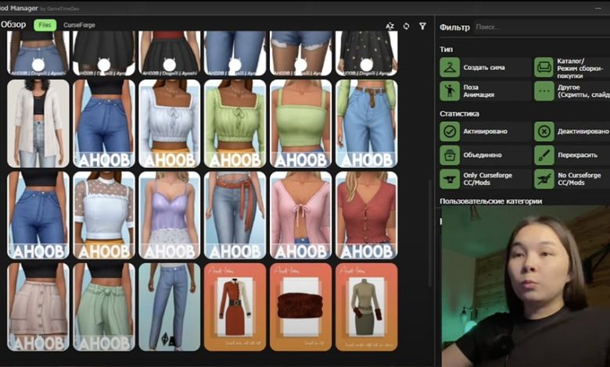Click the funnel filter icon
This screenshot has width=610, height=367.
tap(423, 26)
